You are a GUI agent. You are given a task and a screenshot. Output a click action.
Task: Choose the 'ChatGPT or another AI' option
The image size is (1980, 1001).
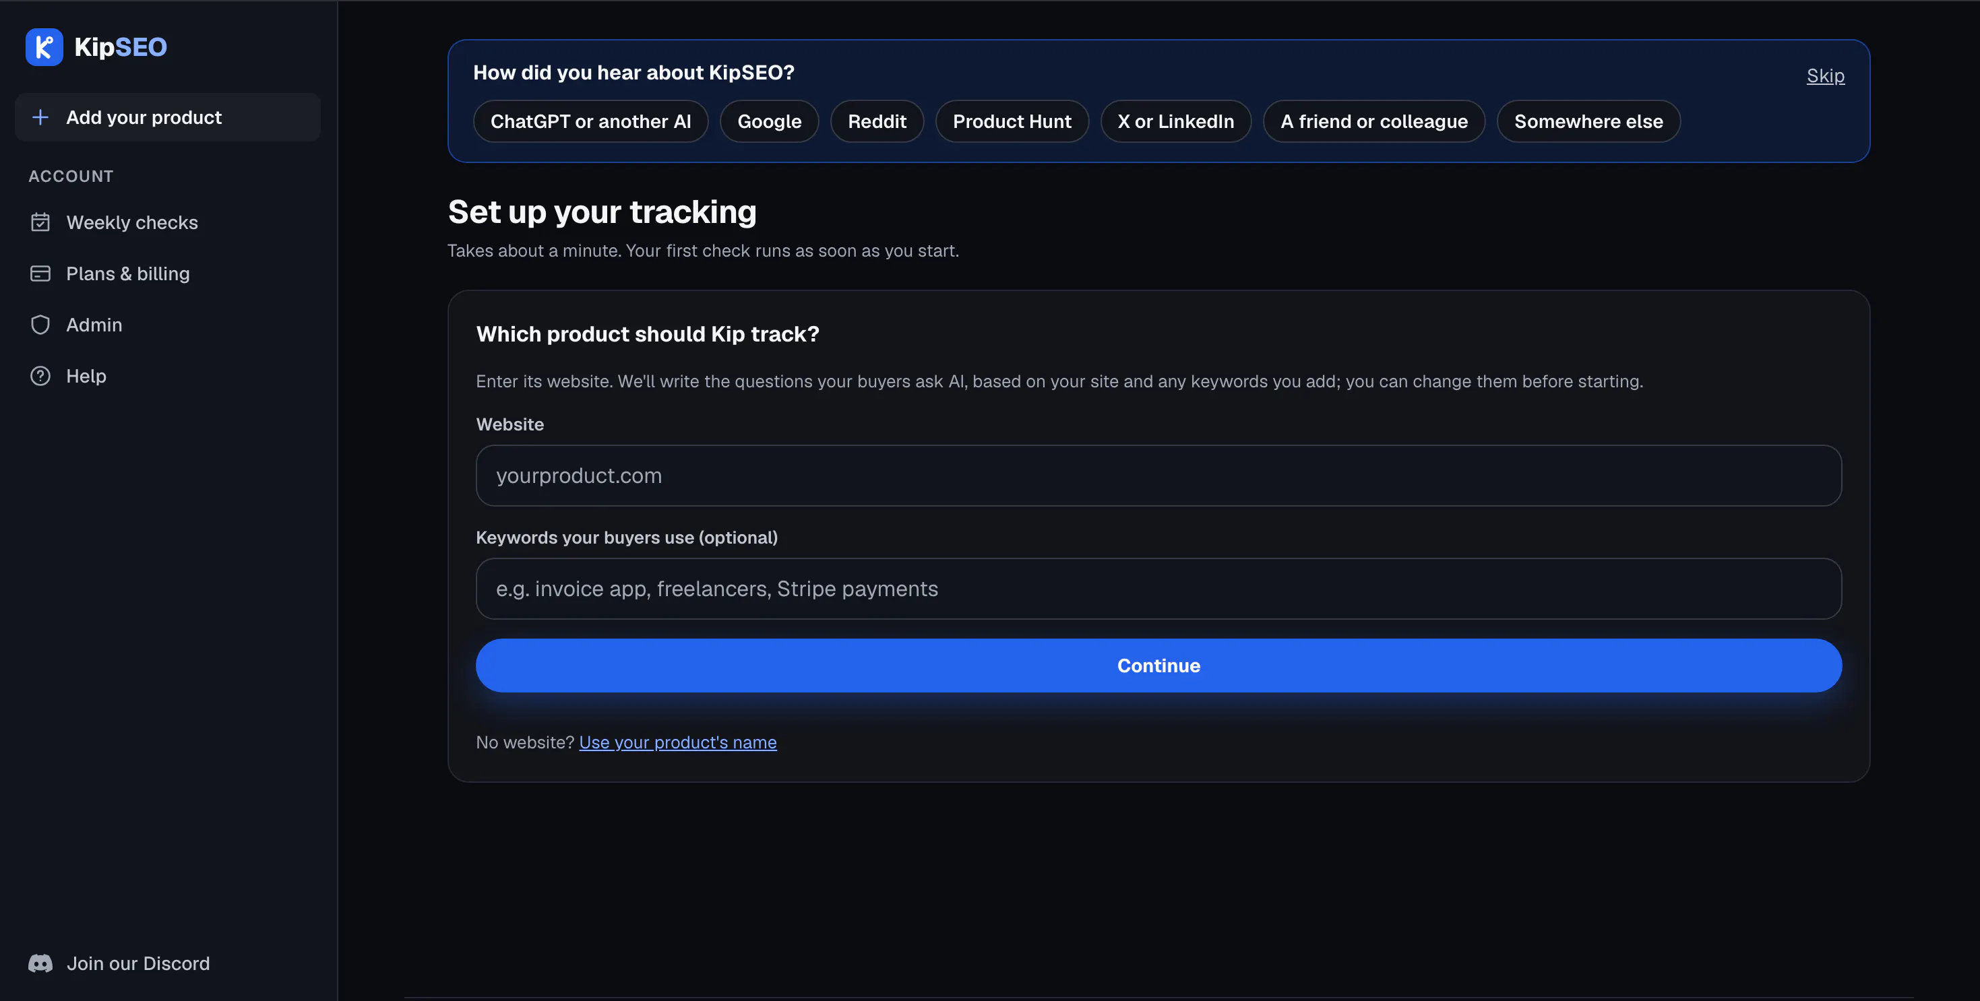click(x=590, y=121)
